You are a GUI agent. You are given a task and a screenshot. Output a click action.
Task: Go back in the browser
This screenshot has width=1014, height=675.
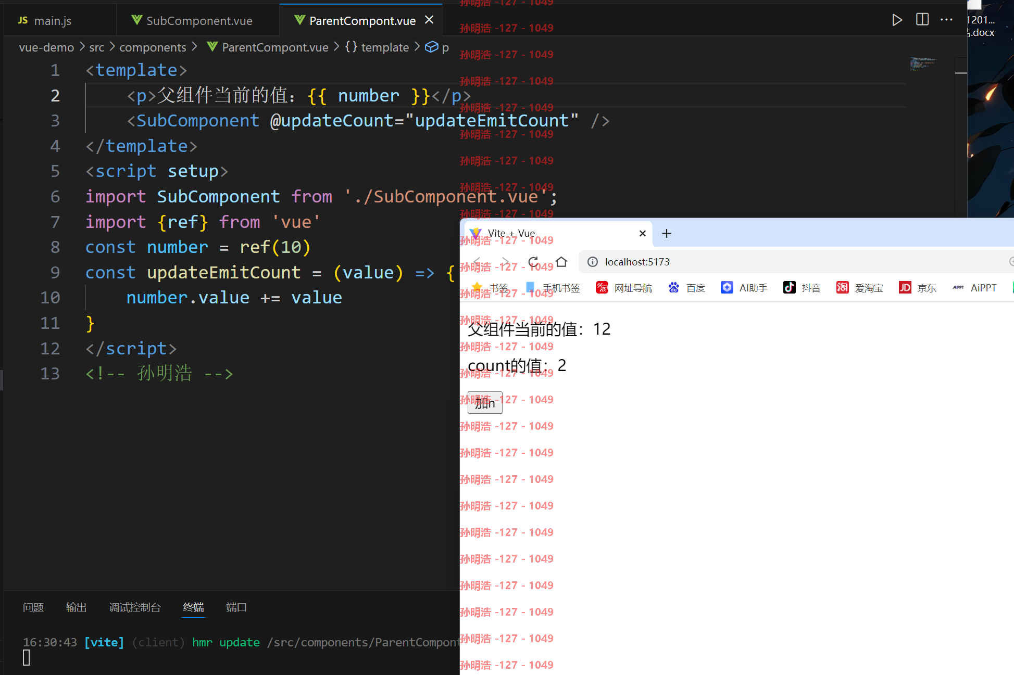pos(477,262)
